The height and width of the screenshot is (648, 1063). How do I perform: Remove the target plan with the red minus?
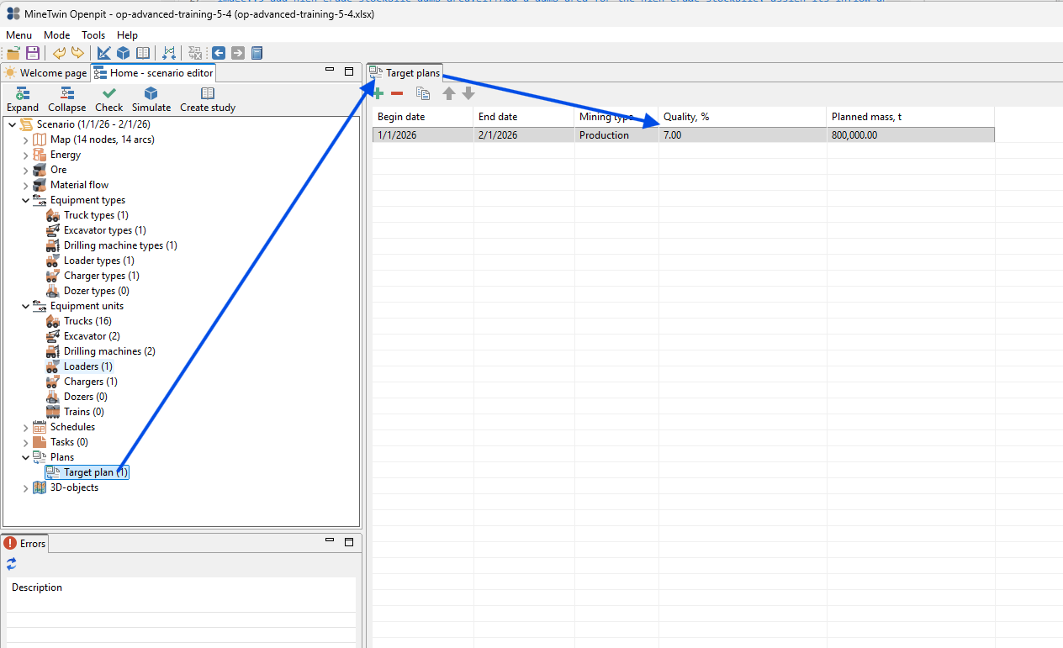pyautogui.click(x=397, y=93)
